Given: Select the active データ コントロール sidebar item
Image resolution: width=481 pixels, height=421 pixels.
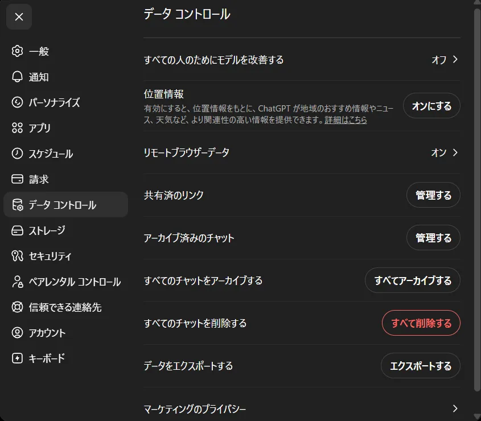Looking at the screenshot, I should (x=65, y=204).
